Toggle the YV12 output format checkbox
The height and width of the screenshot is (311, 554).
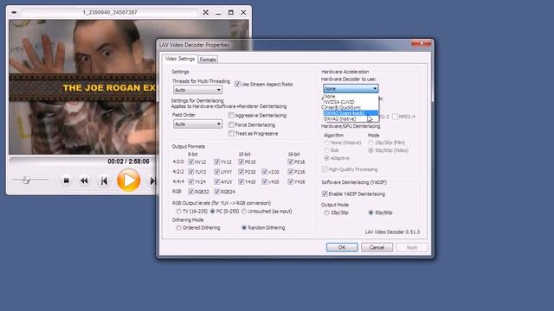[217, 162]
